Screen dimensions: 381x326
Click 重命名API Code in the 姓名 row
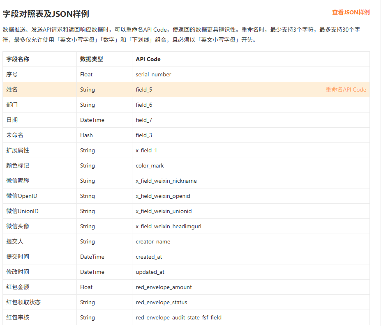(346, 90)
